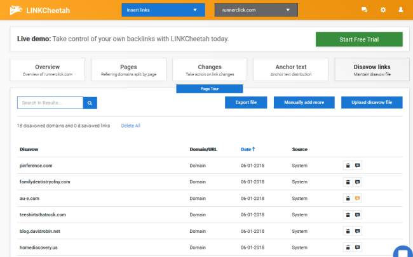The width and height of the screenshot is (413, 257).
Task: Delete au-e.com using trash icon
Action: pyautogui.click(x=348, y=199)
